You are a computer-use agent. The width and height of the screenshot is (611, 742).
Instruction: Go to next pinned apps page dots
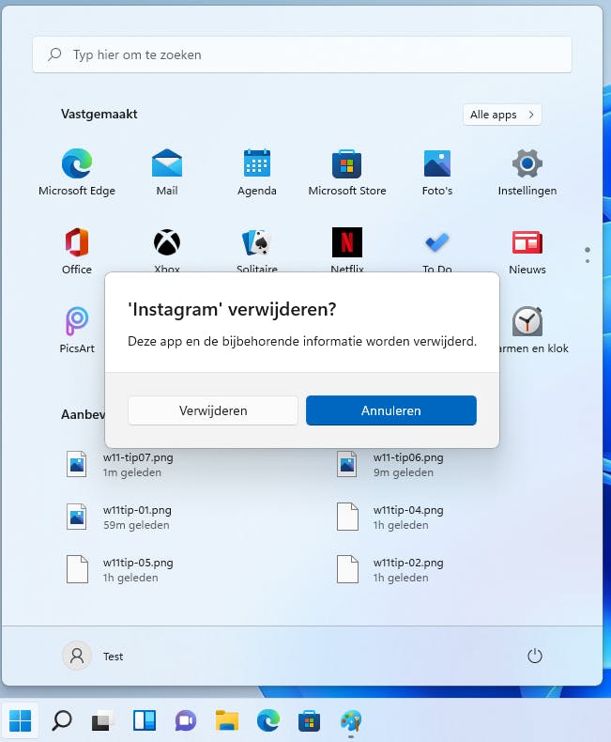tap(588, 255)
